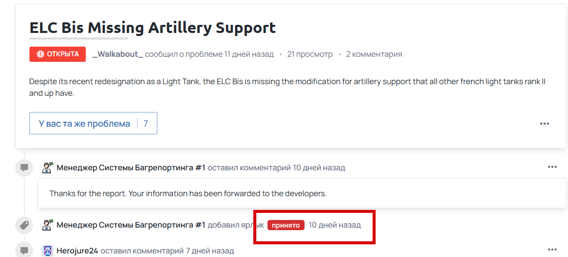Click the tag icon in the timeline
Screen dimensions: 568x257
point(24,225)
